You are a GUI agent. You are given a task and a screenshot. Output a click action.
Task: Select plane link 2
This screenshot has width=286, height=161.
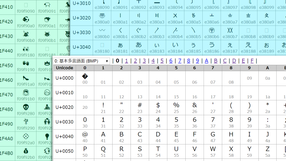coord(135,61)
